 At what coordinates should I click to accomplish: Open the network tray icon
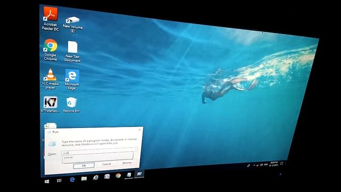(257, 165)
